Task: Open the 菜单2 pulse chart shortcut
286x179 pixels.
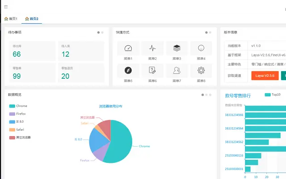Action: tap(152, 51)
